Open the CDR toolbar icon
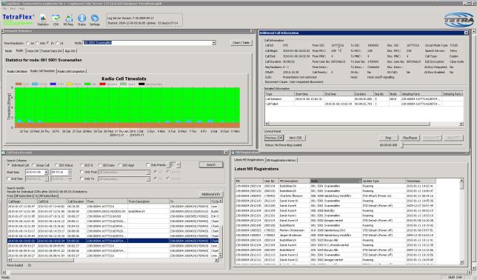This screenshot has height=280, width=477. point(56,19)
